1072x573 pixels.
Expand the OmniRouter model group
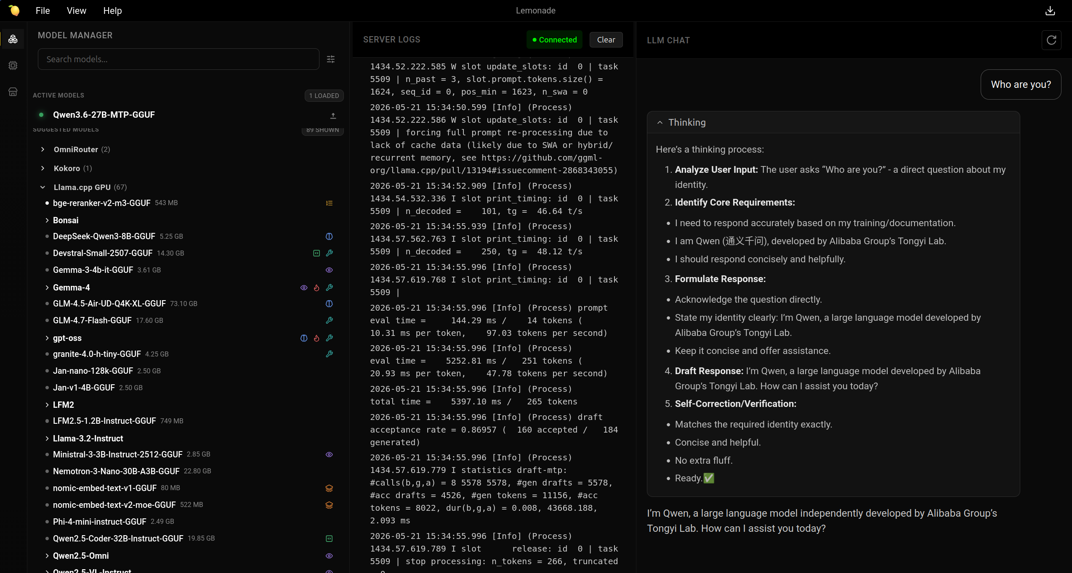click(43, 149)
